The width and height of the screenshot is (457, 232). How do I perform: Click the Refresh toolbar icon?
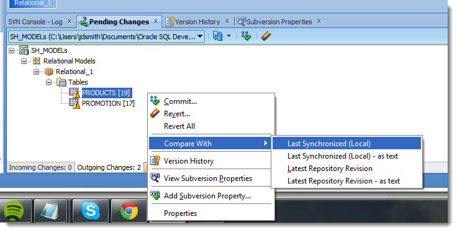pos(218,36)
